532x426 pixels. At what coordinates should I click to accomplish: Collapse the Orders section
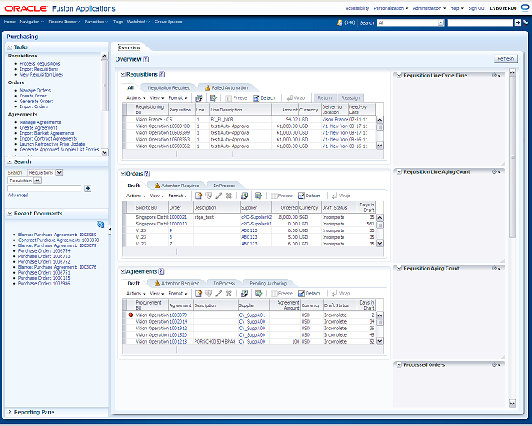[x=123, y=174]
